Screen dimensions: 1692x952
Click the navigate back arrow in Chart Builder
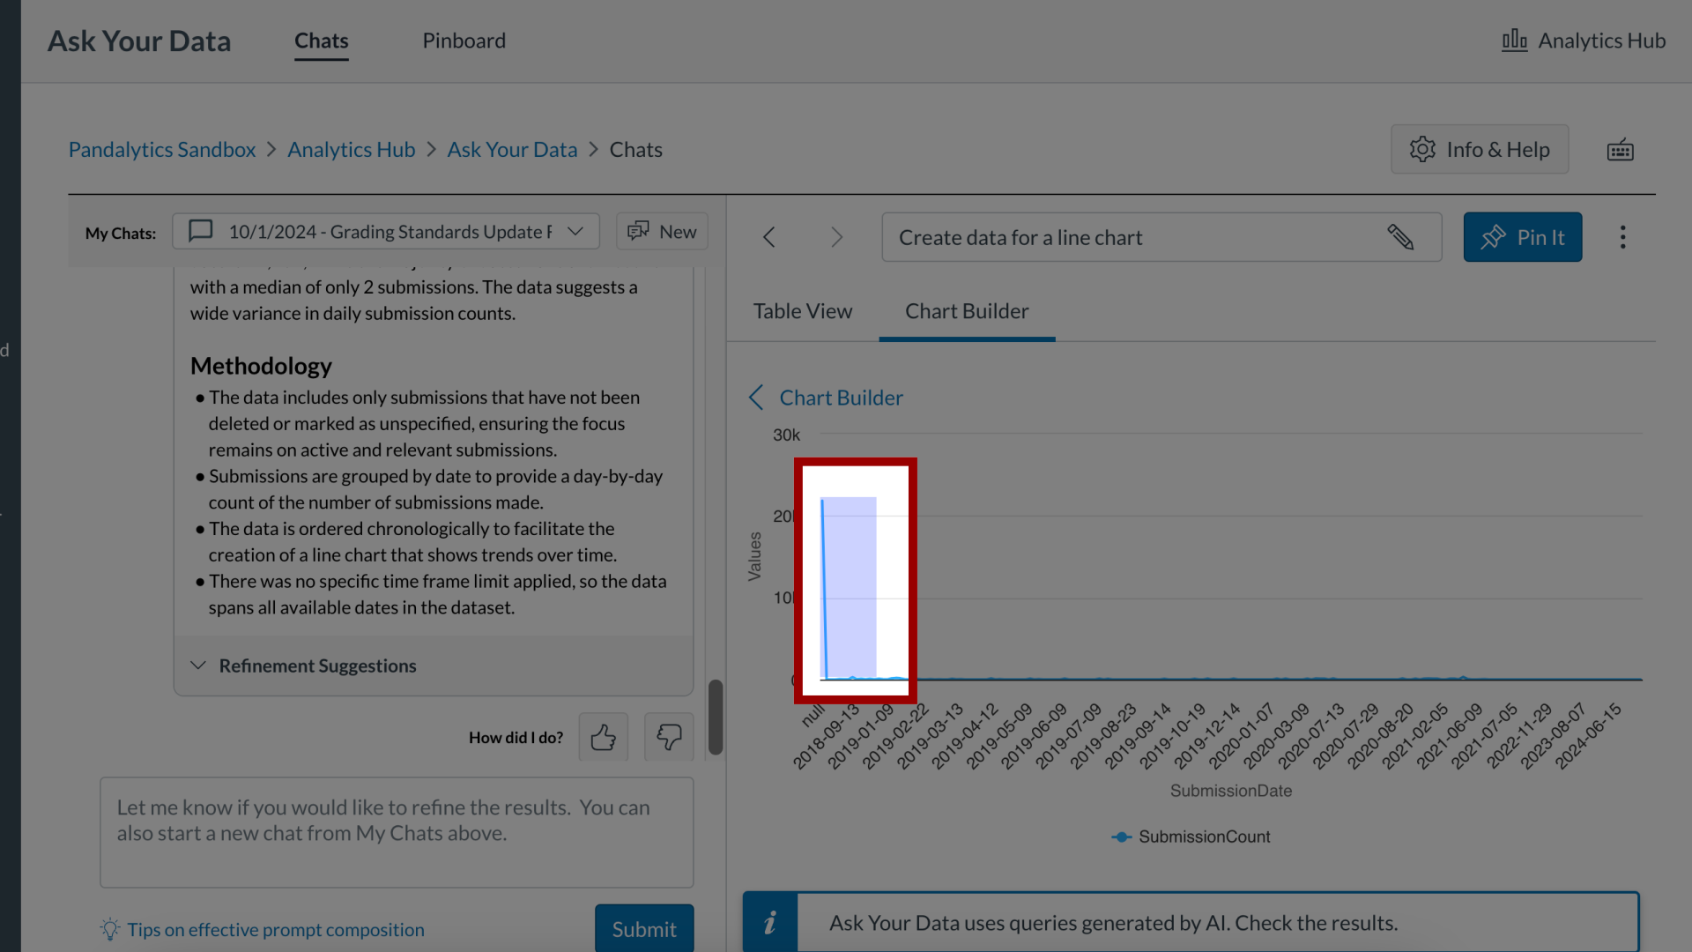coord(756,398)
